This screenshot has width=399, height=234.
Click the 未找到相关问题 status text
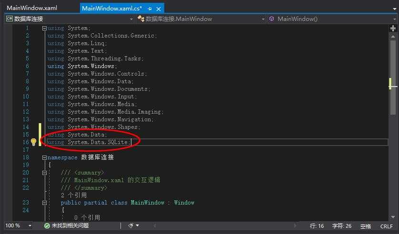(x=70, y=225)
